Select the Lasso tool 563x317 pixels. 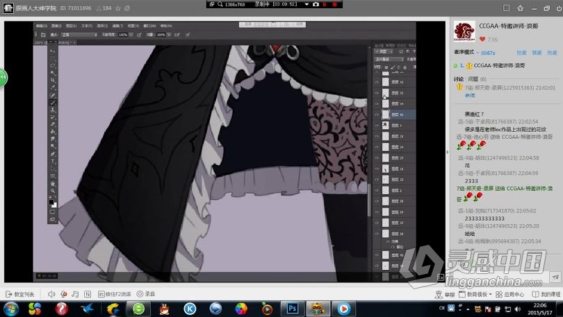(x=53, y=65)
